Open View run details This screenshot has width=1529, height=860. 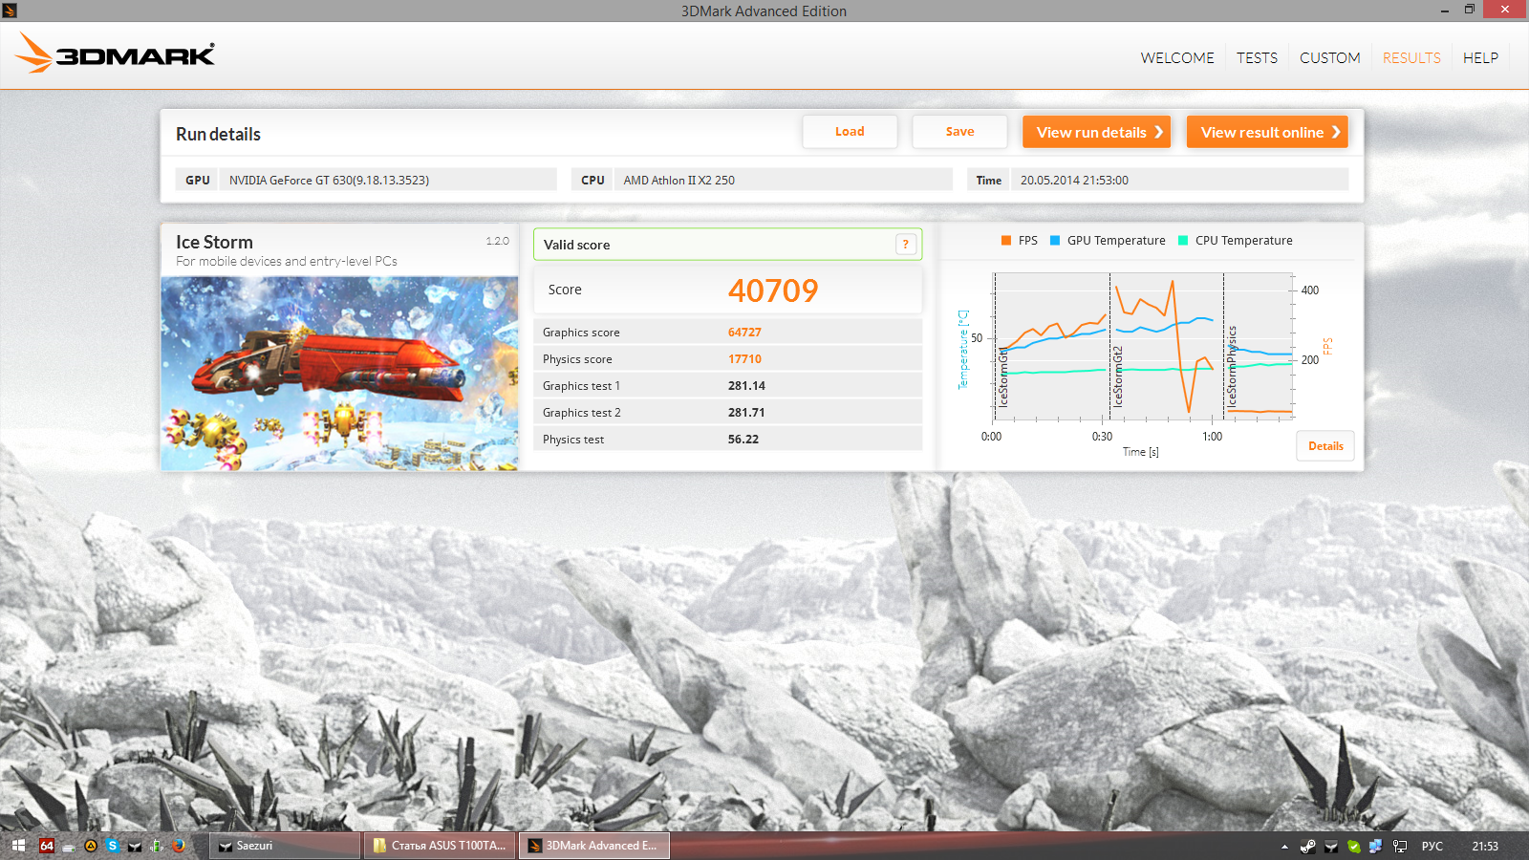pos(1096,132)
